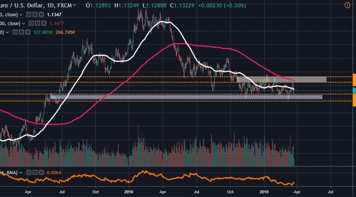Open settings for the 1.1477 moving average
This screenshot has height=197, width=356.
click(x=38, y=23)
